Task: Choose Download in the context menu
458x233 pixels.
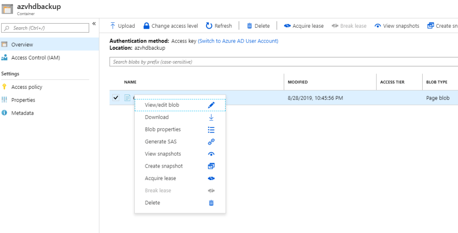Action: click(x=157, y=117)
